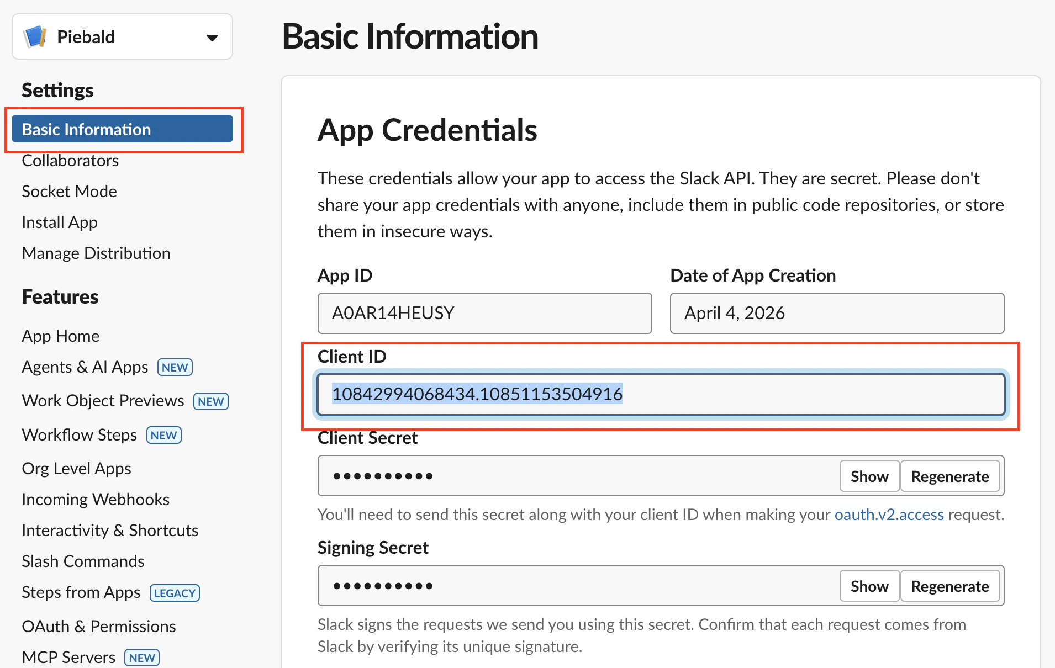Open the Install App page
Screen dimensions: 1055x668
coord(60,222)
